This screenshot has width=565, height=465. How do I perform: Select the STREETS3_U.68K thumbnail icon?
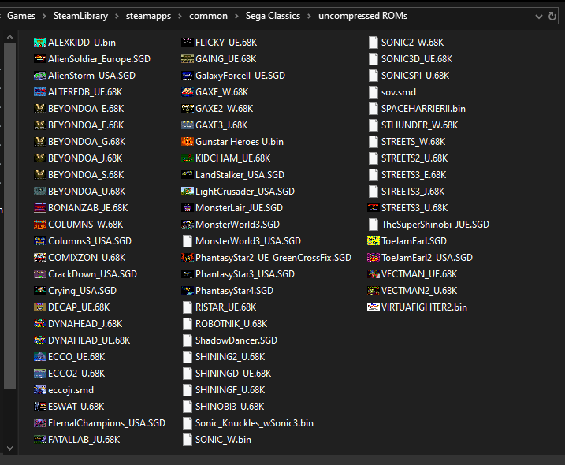374,208
